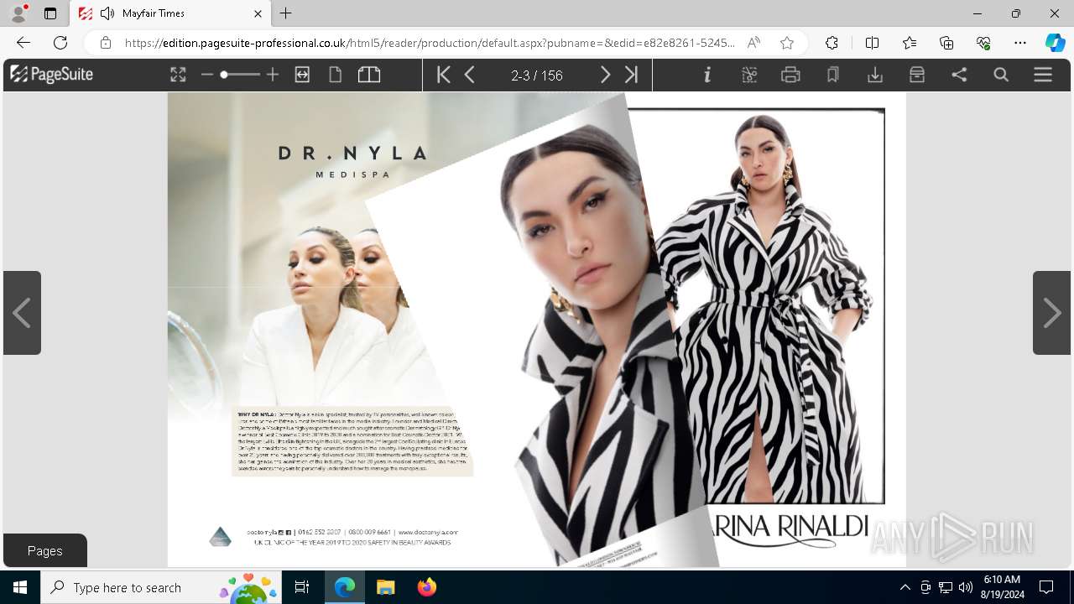Go to next page in toolbar
This screenshot has height=604, width=1074.
pyautogui.click(x=605, y=75)
